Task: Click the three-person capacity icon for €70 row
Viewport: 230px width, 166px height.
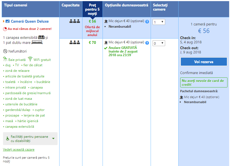Action: 75,42
